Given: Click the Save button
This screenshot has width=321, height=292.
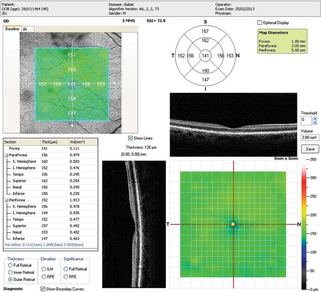Looking at the screenshot, I should [x=310, y=149].
